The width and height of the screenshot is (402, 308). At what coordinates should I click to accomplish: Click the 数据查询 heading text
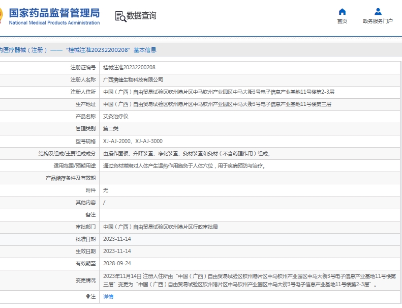point(141,16)
